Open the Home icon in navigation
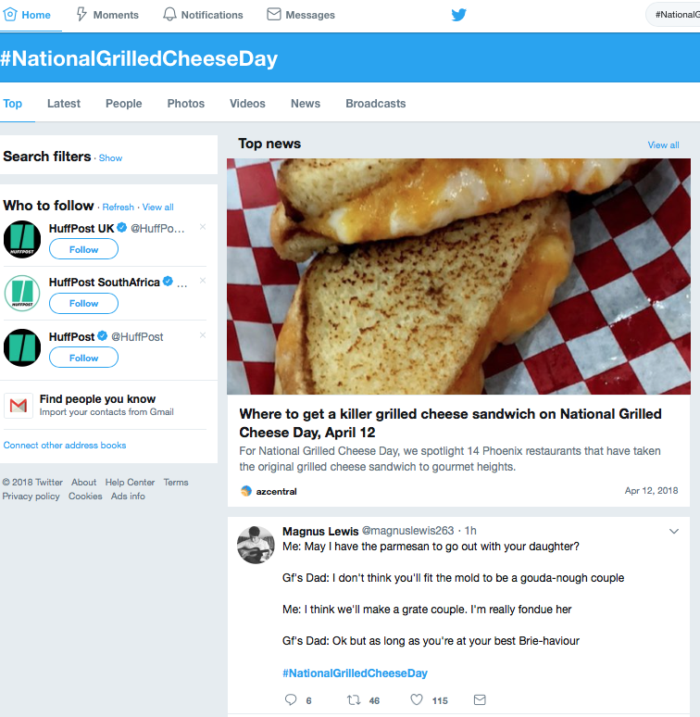This screenshot has width=700, height=717. click(10, 15)
